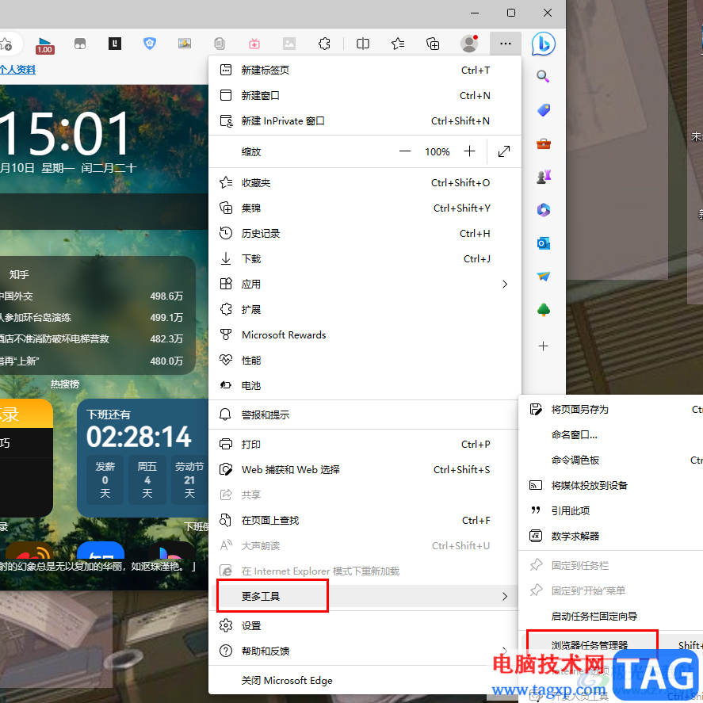Click the pink download extension icon

[254, 44]
